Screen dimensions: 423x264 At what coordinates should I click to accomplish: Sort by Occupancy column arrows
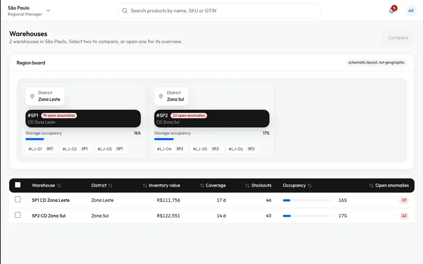pos(309,185)
